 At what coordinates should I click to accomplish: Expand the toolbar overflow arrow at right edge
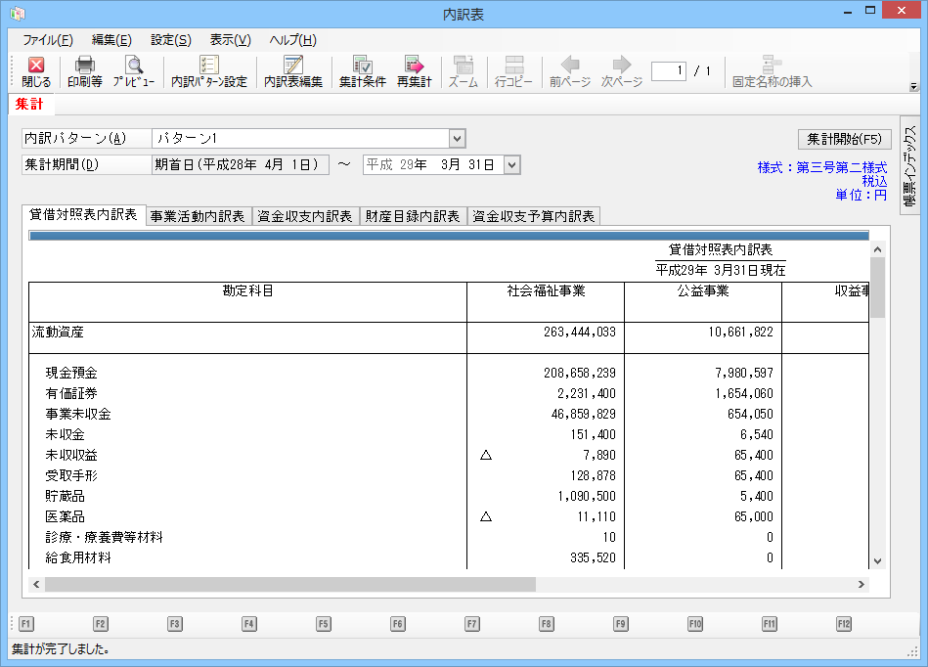tap(913, 86)
